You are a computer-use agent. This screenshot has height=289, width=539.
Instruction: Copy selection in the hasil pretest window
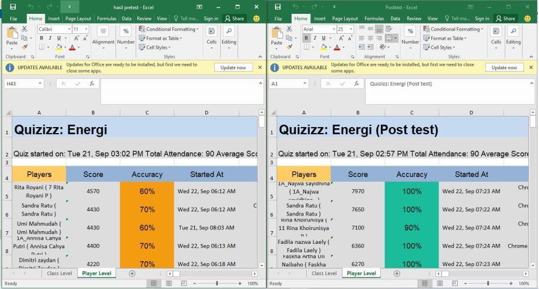(25, 38)
